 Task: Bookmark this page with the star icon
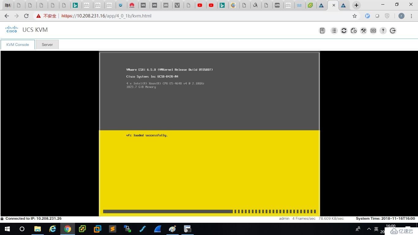pos(355,16)
